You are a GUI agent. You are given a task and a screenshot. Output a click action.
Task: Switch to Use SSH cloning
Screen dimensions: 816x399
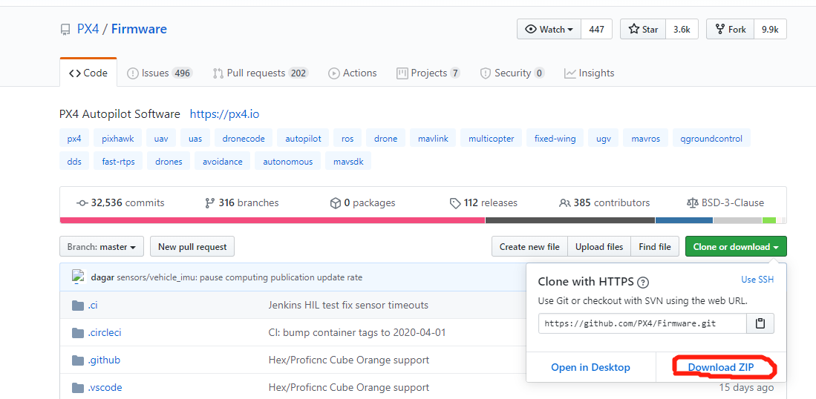point(757,280)
